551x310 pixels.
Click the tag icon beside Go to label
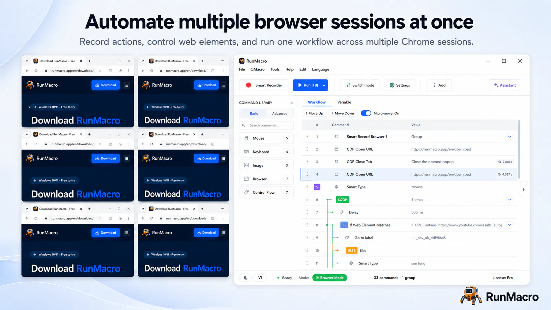tap(347, 238)
